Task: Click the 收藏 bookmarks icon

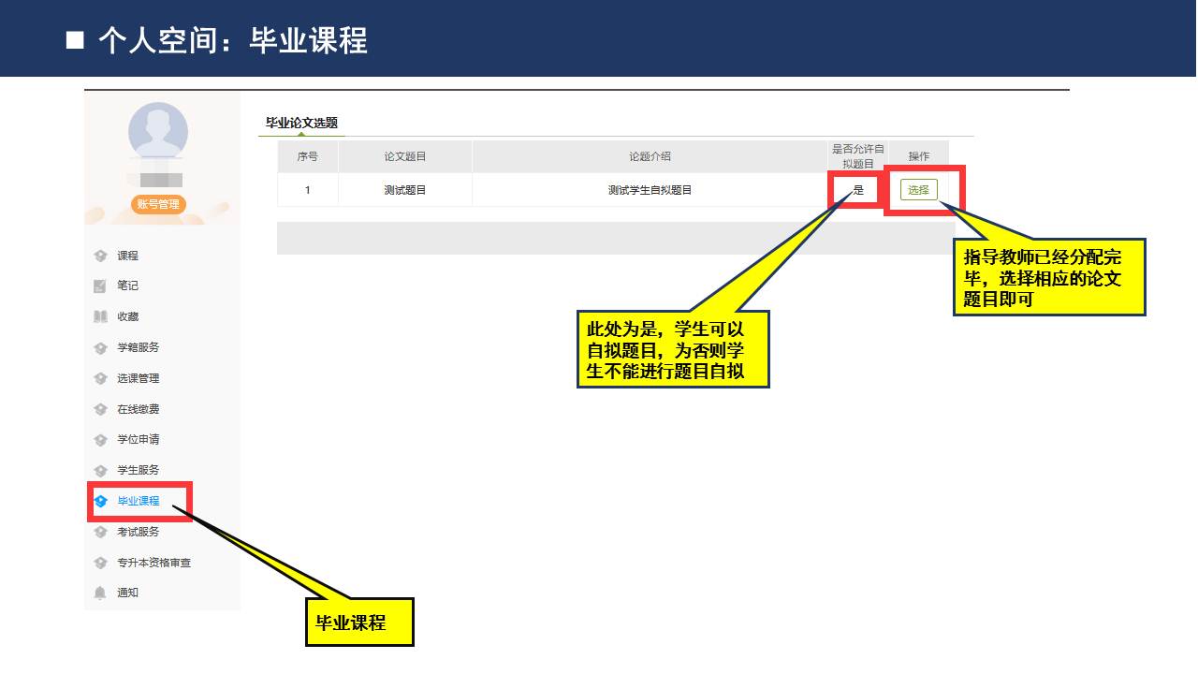Action: [x=100, y=316]
